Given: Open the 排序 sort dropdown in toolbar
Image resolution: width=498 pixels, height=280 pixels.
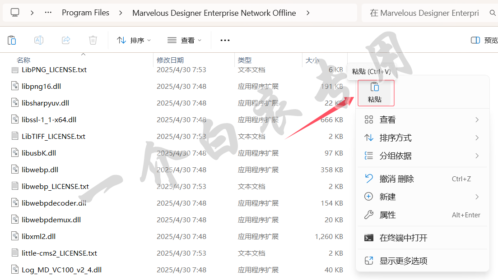Looking at the screenshot, I should [x=134, y=40].
